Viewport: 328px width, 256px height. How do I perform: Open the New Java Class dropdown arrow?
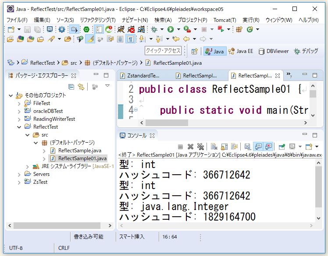pyautogui.click(x=258, y=29)
